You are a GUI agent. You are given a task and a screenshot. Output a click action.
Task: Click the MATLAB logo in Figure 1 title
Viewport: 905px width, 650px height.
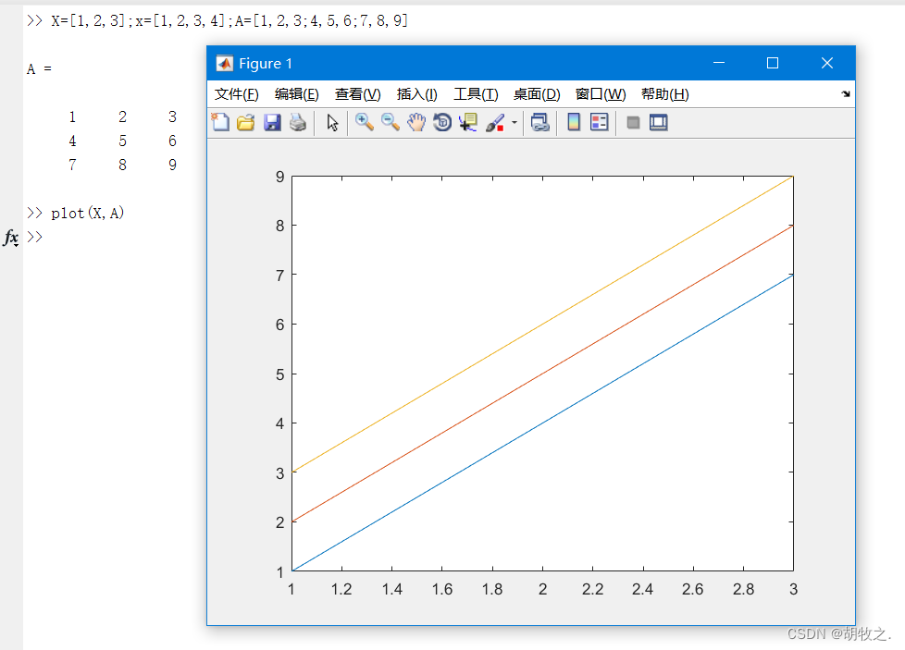(x=225, y=63)
